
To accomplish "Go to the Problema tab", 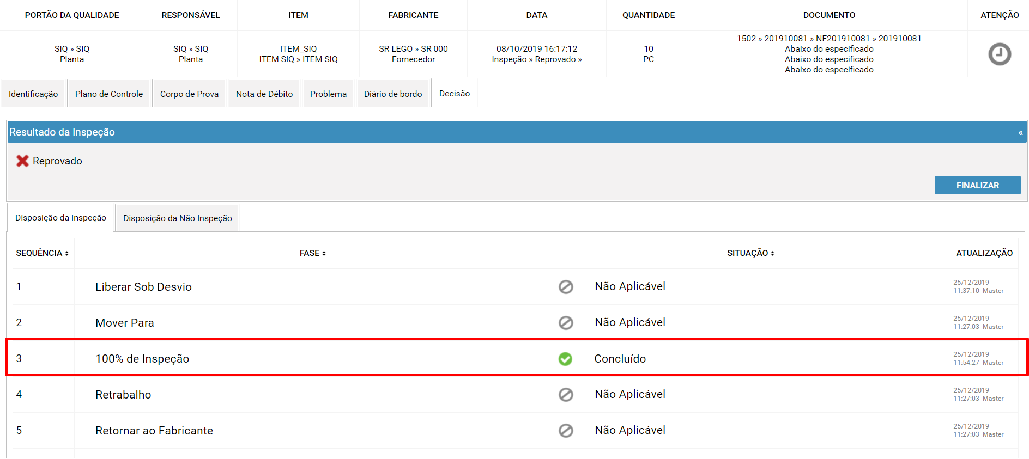I will pos(328,94).
